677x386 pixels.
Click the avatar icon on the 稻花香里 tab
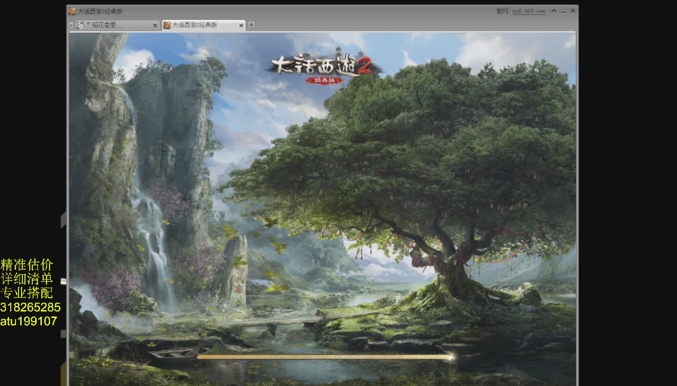click(x=81, y=25)
